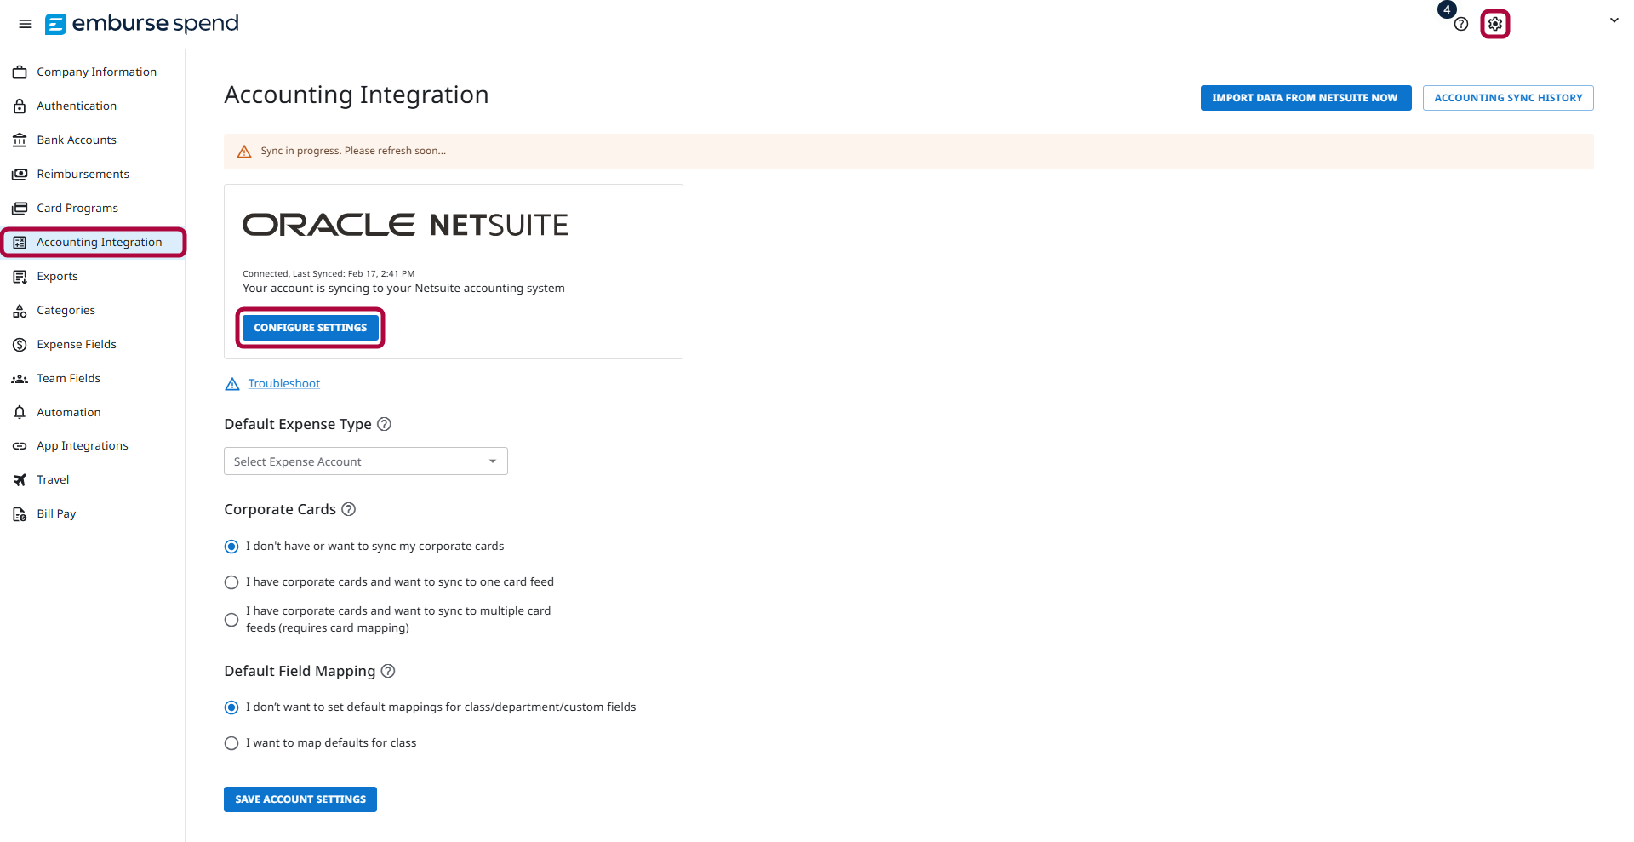
Task: Select the Reimbursements sidebar icon
Action: (20, 174)
